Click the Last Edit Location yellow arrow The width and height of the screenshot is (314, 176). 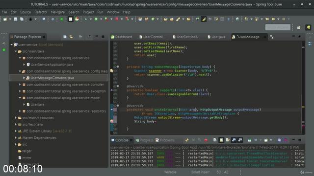(267, 19)
